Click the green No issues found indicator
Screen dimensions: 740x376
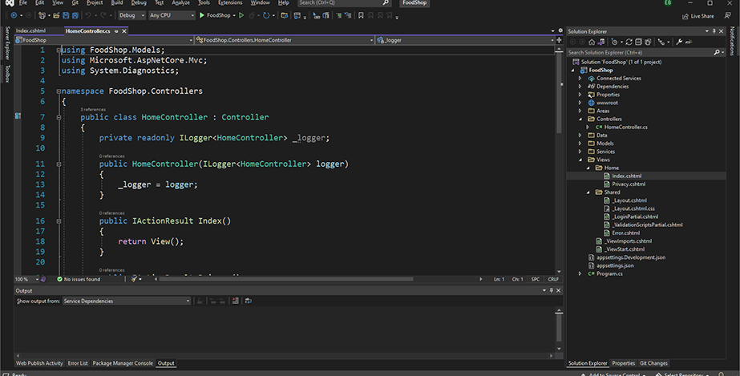pyautogui.click(x=79, y=279)
